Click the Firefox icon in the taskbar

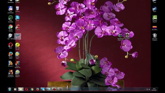[x=38, y=89]
